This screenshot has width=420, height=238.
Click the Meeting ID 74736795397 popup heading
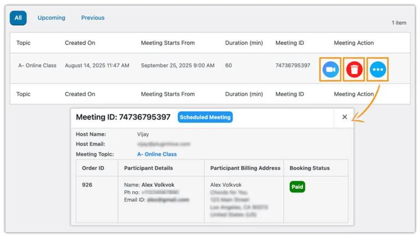123,117
